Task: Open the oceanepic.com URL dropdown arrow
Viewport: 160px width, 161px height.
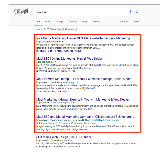Action: point(55,62)
